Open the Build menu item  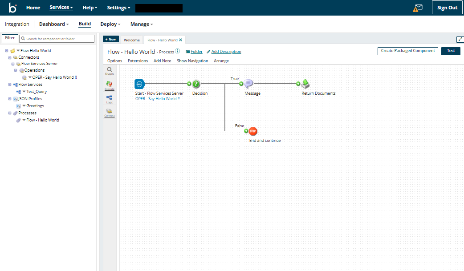tap(85, 24)
